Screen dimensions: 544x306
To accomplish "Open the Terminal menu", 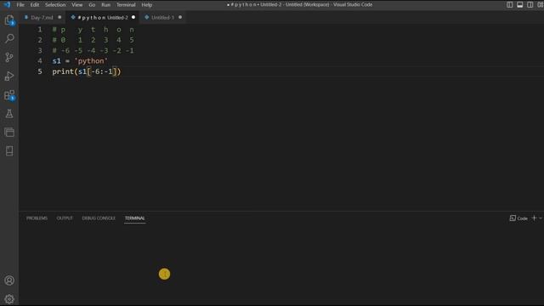I will (126, 5).
